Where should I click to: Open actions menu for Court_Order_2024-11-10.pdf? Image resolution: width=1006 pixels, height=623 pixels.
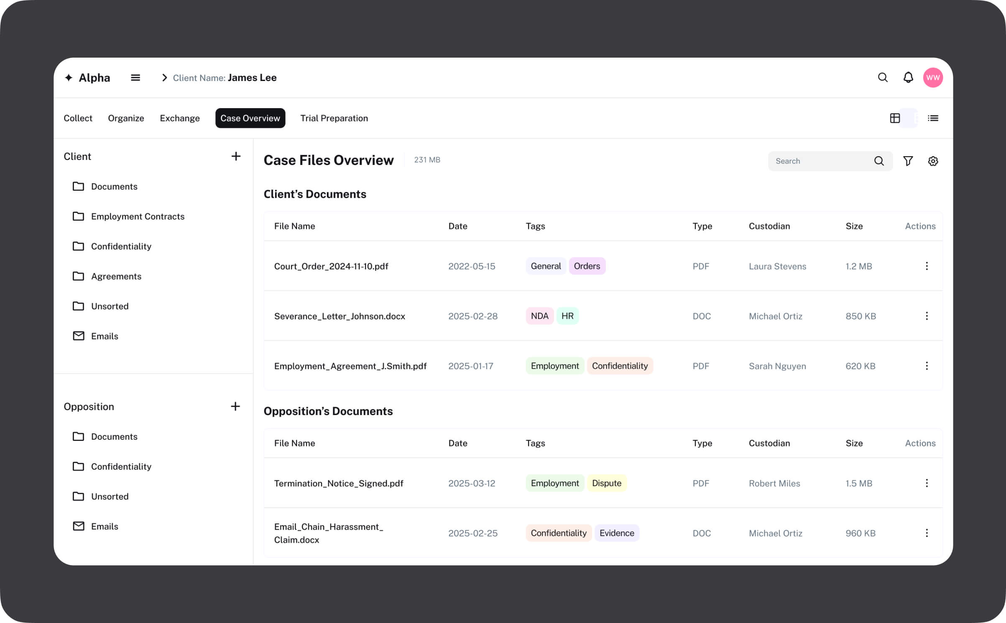point(927,266)
